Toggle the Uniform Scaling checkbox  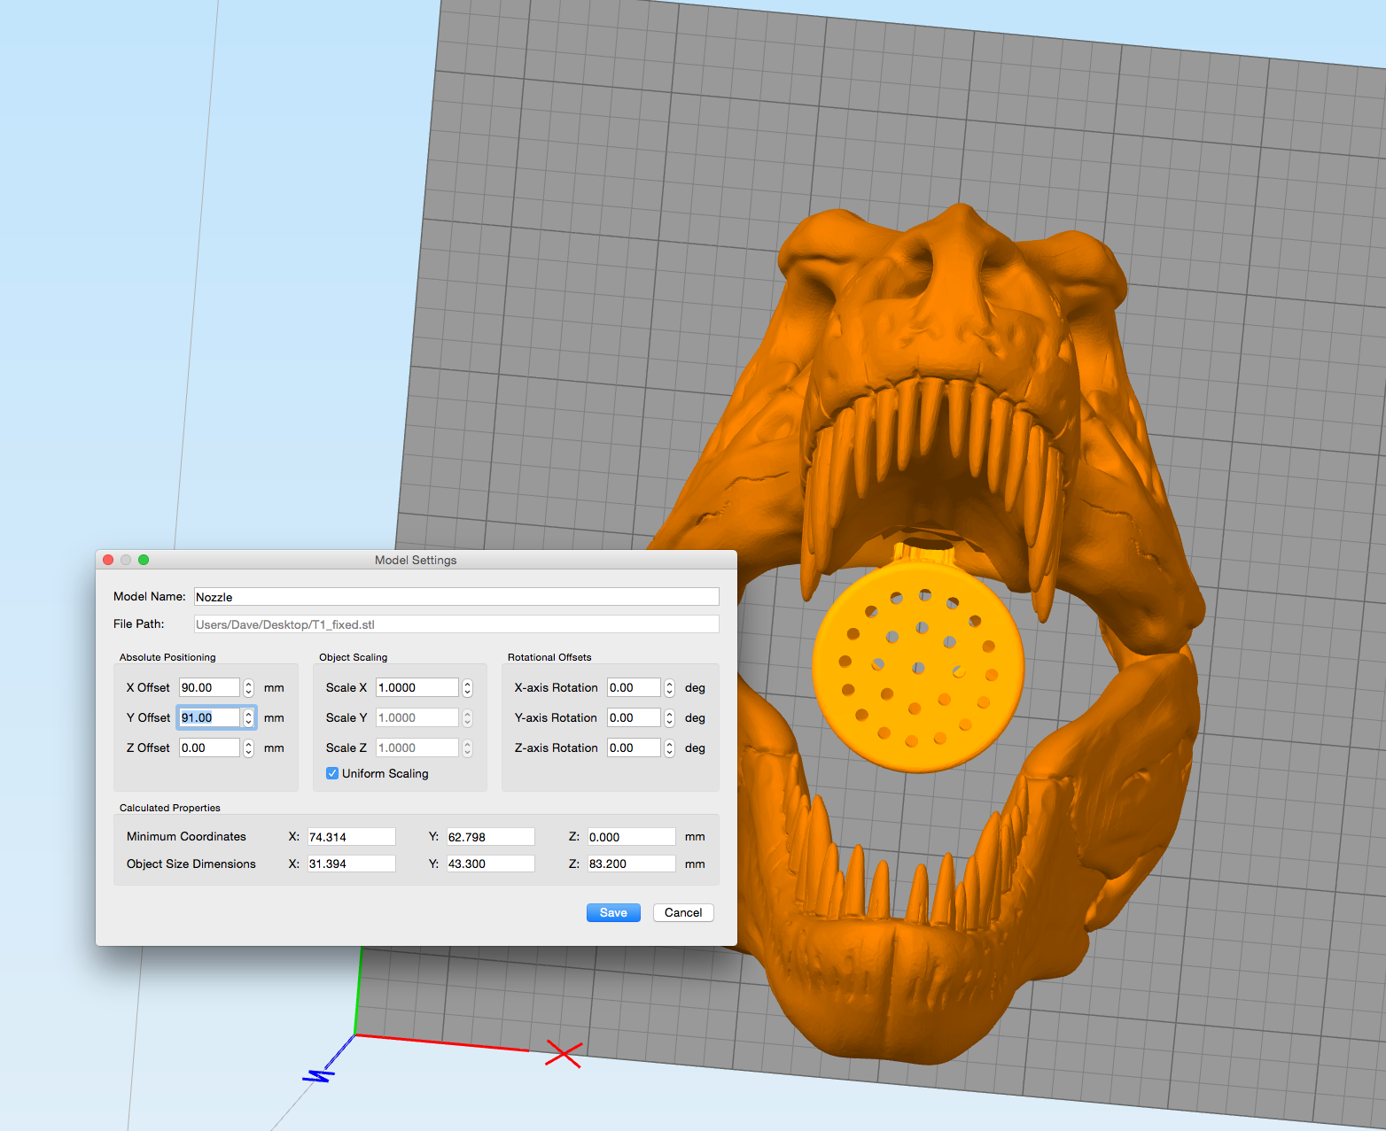tap(332, 773)
